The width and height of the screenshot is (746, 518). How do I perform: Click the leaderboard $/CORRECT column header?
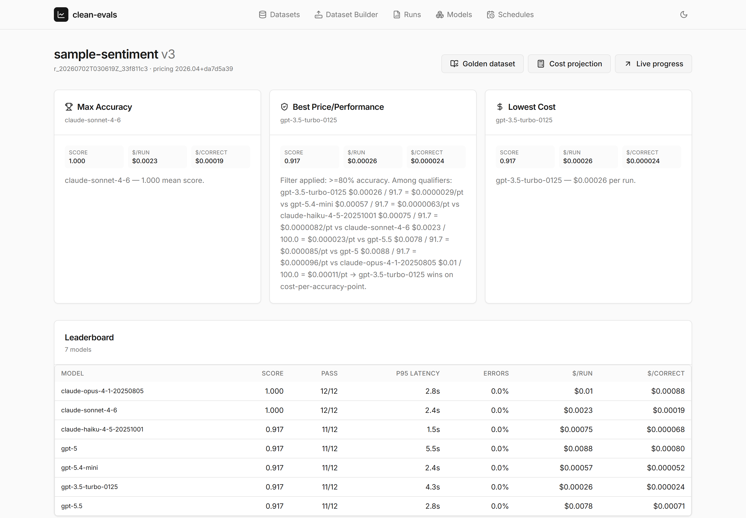666,373
